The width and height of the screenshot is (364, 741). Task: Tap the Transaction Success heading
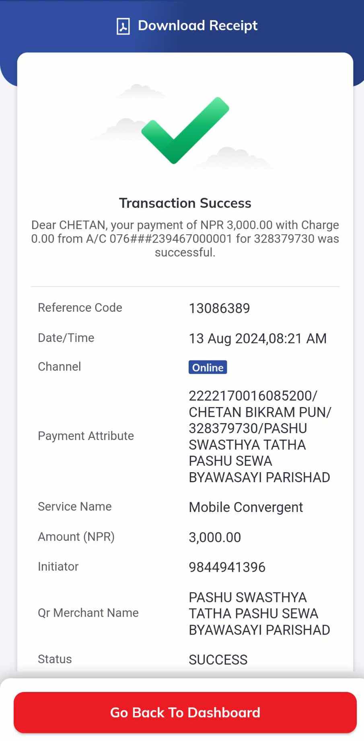[x=185, y=203]
